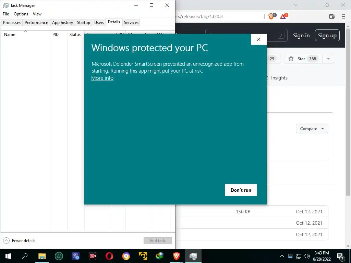This screenshot has width=351, height=263.
Task: Sort by the PID column header
Action: coord(59,35)
